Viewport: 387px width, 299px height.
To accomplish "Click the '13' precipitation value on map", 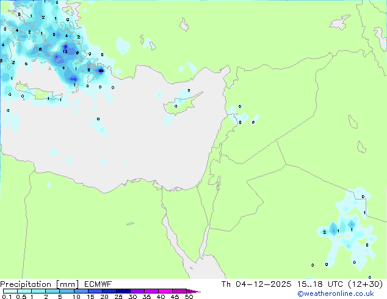I will [65, 51].
